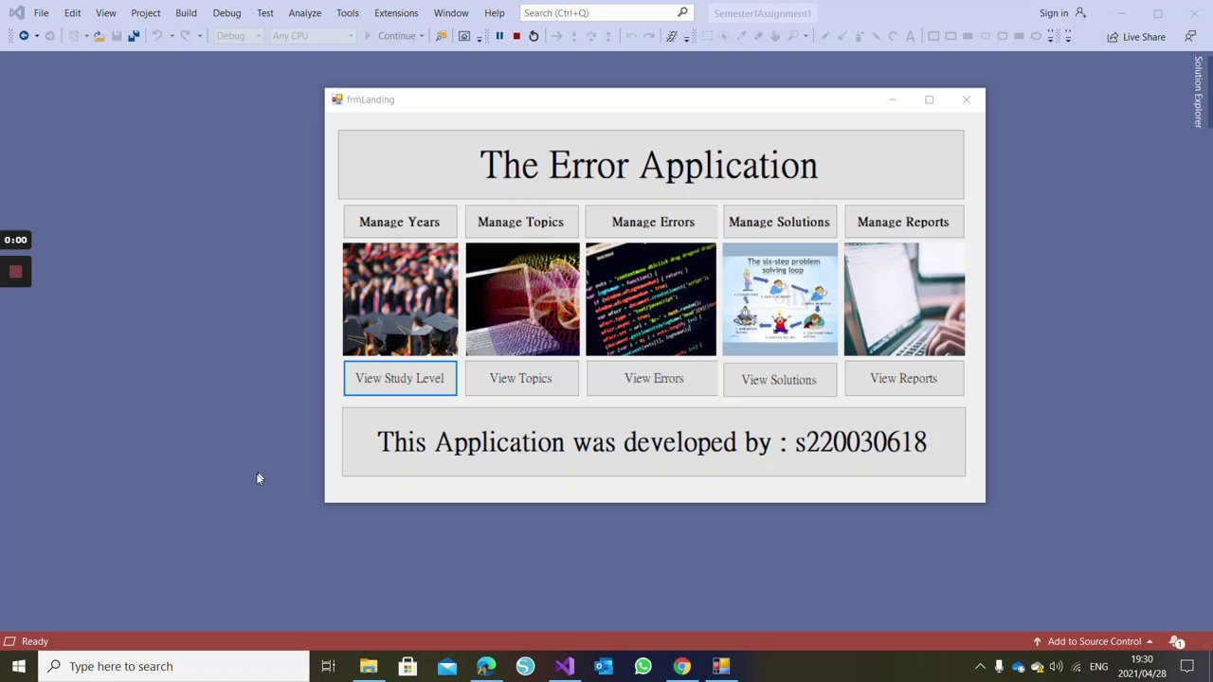Screen dimensions: 1213x682
Task: Open Visual Studio from the taskbar
Action: click(x=565, y=666)
